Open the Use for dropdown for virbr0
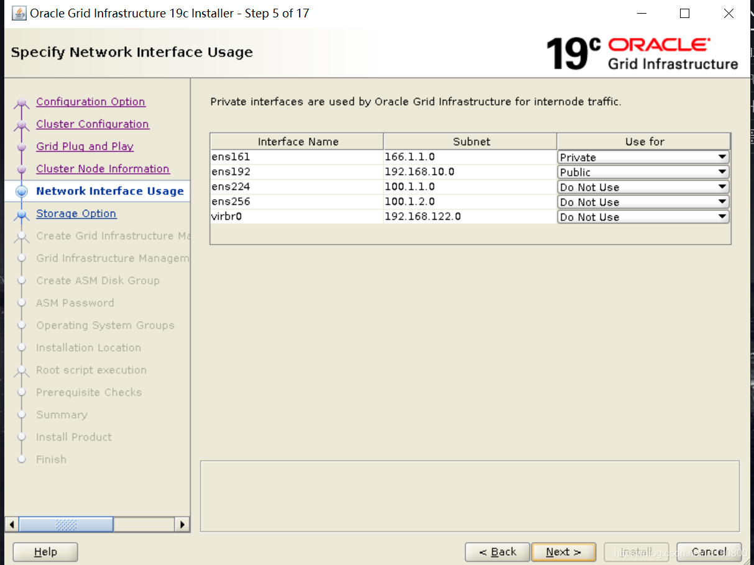Viewport: 754px width, 565px height. click(643, 217)
